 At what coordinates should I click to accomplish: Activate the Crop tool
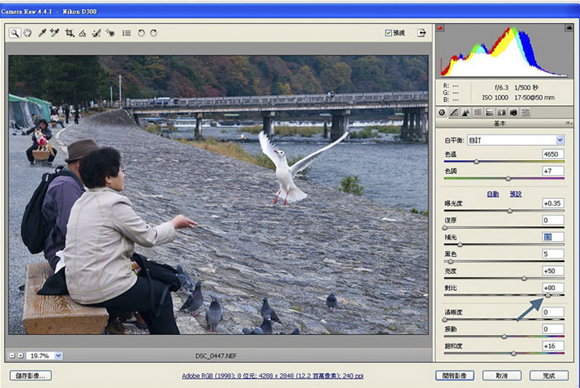pyautogui.click(x=70, y=33)
